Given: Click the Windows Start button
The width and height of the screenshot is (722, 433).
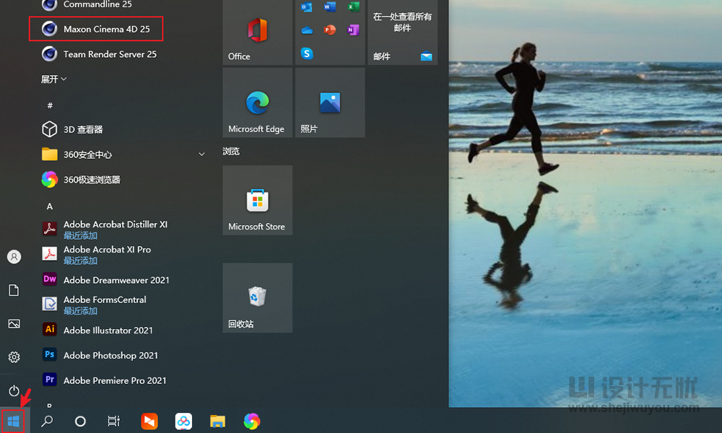Looking at the screenshot, I should click(x=13, y=421).
